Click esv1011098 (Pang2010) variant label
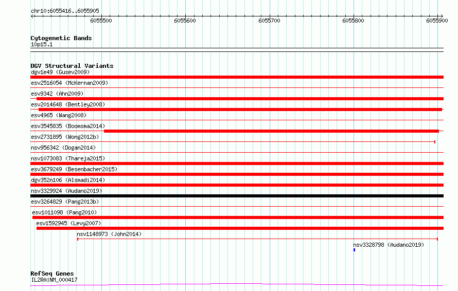 click(64, 212)
